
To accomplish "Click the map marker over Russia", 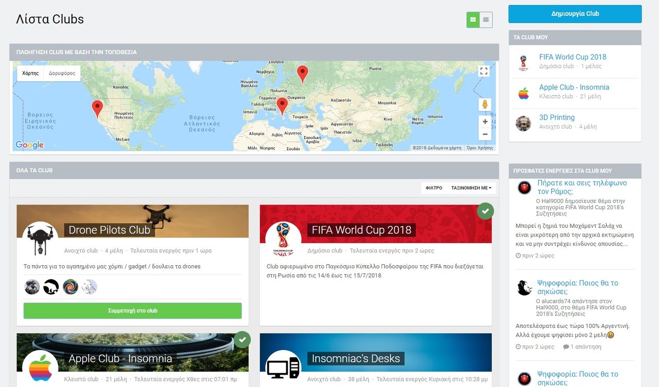I will (x=303, y=74).
